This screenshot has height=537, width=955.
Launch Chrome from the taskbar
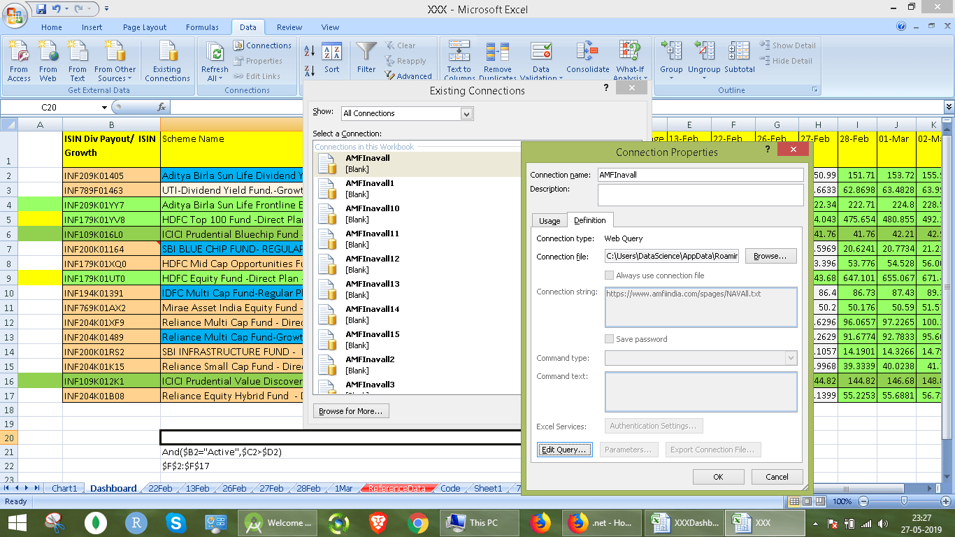pos(418,522)
